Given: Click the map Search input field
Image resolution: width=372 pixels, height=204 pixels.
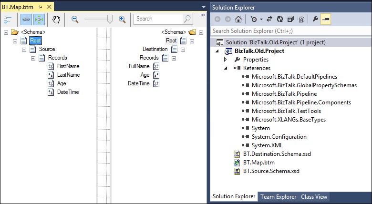Looking at the screenshot, I should (158, 19).
